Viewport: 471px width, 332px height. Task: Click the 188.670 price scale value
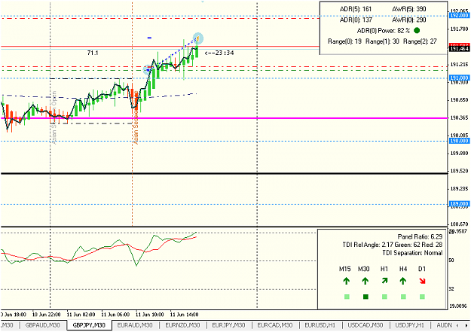tap(459, 224)
